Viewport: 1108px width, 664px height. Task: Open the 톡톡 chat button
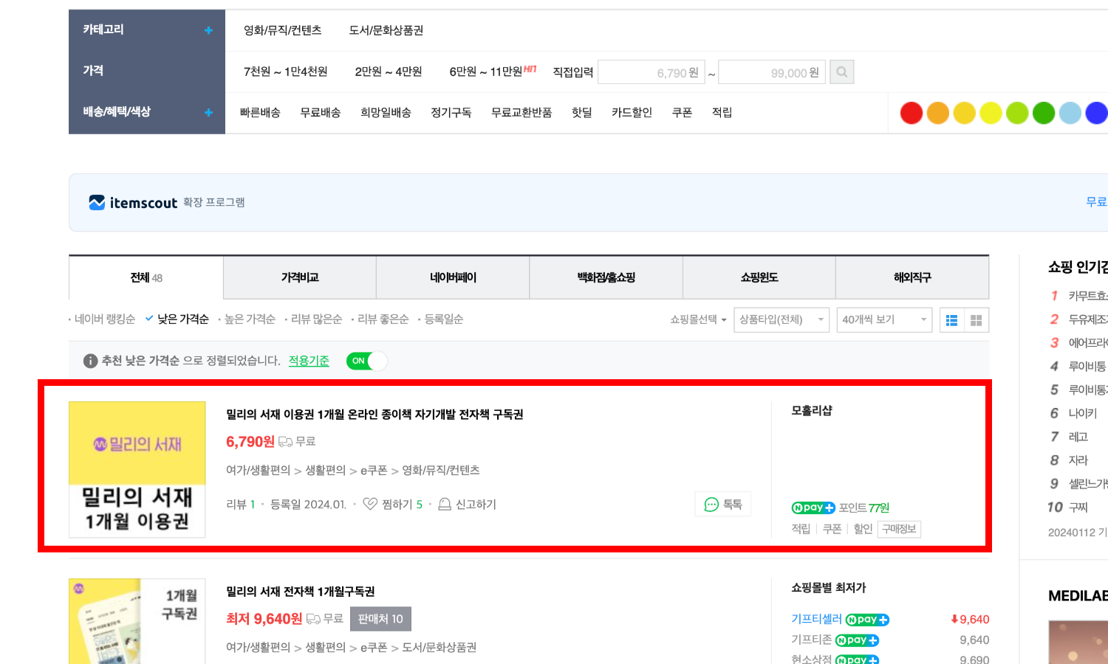pos(723,504)
